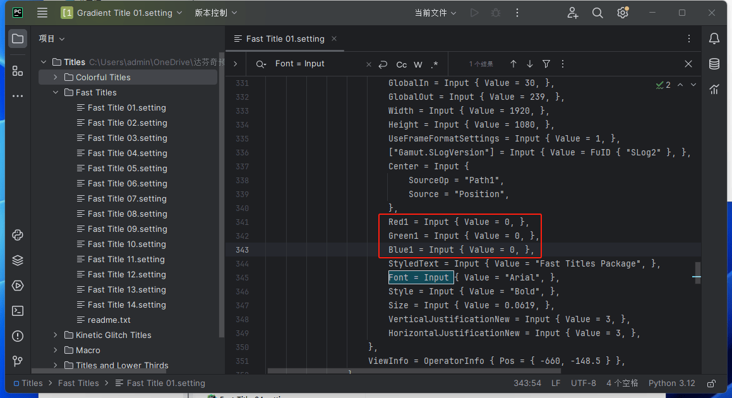Open the Terminal tool window
The image size is (732, 398).
click(x=18, y=311)
